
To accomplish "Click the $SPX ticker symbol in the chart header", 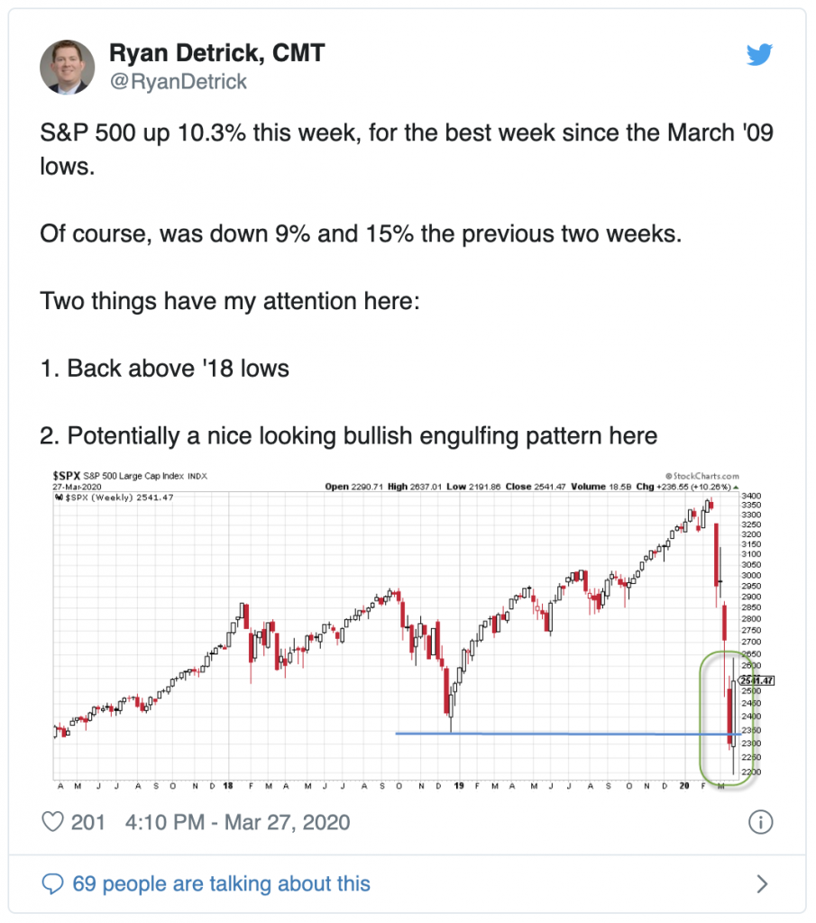I will [66, 474].
